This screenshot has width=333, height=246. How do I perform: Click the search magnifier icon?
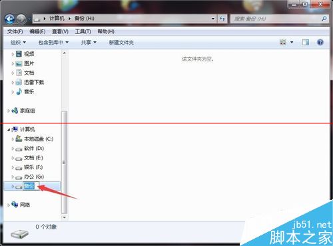pos(324,19)
